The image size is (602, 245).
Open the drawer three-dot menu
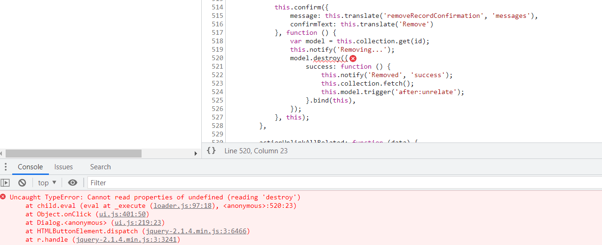pyautogui.click(x=6, y=167)
